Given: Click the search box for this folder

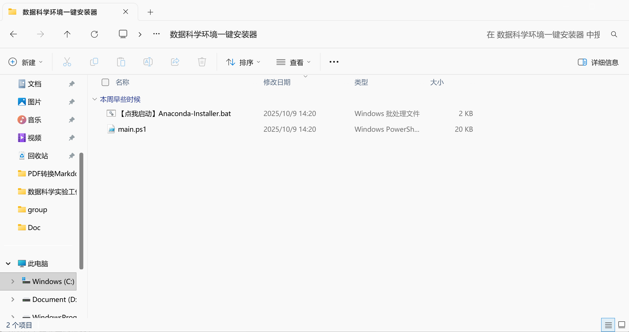Looking at the screenshot, I should (543, 34).
